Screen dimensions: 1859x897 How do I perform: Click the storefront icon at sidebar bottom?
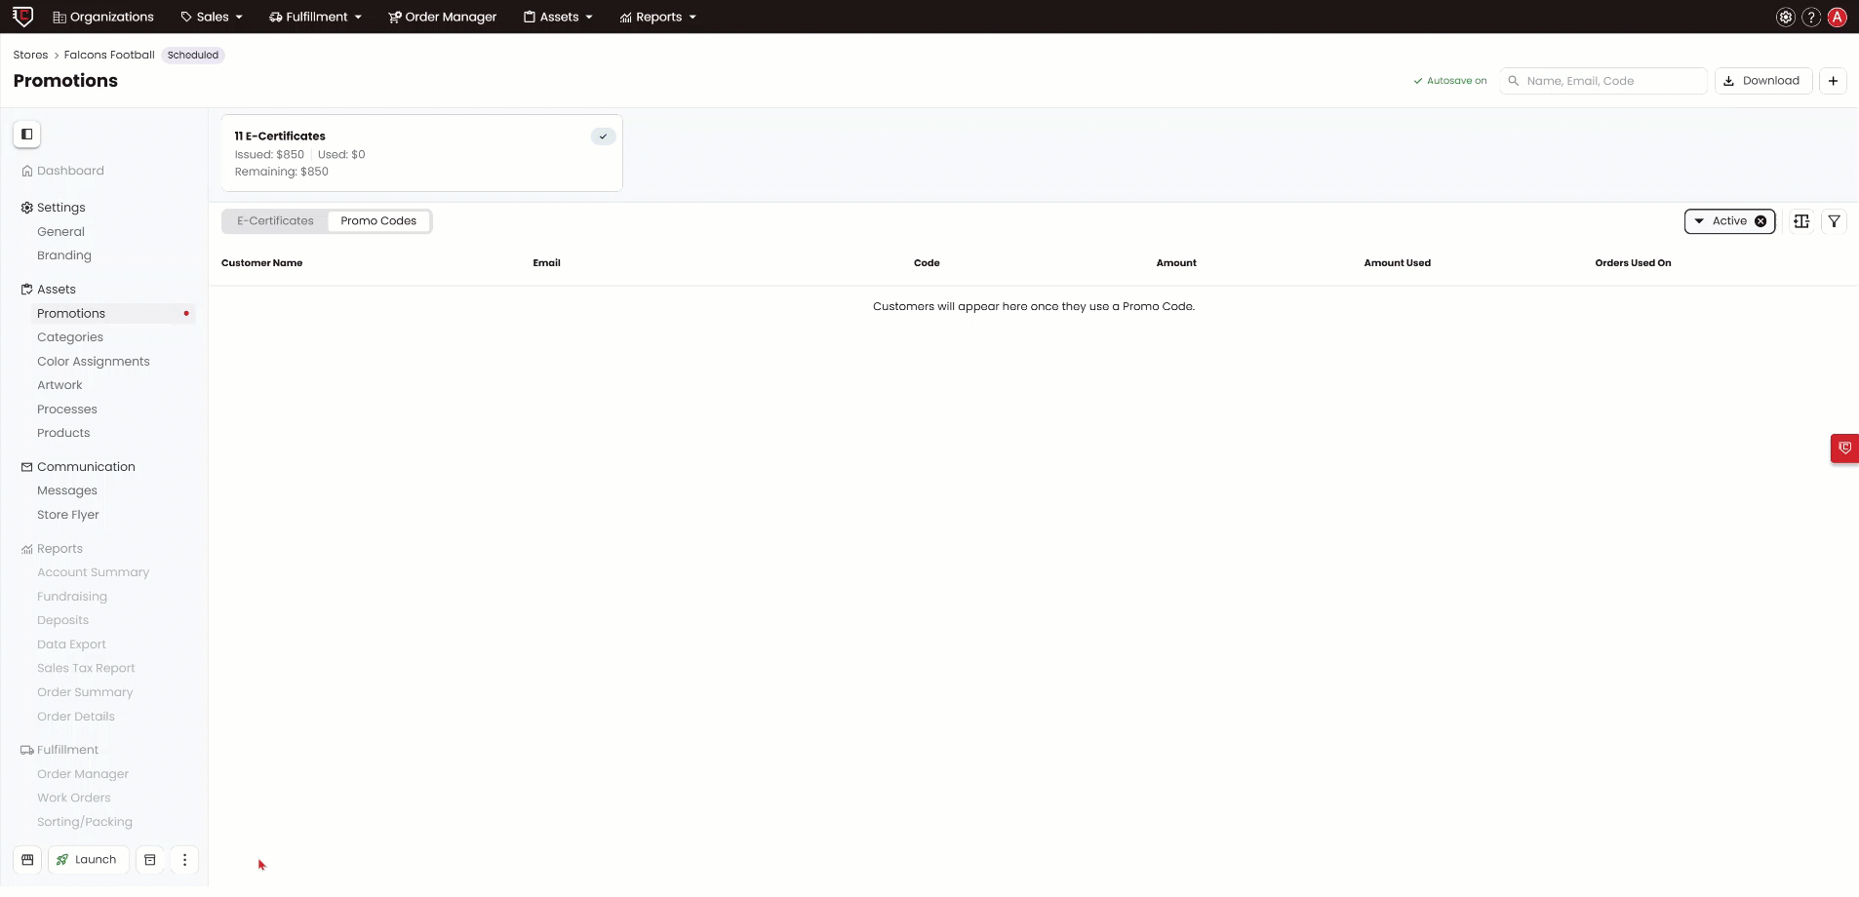point(27,860)
